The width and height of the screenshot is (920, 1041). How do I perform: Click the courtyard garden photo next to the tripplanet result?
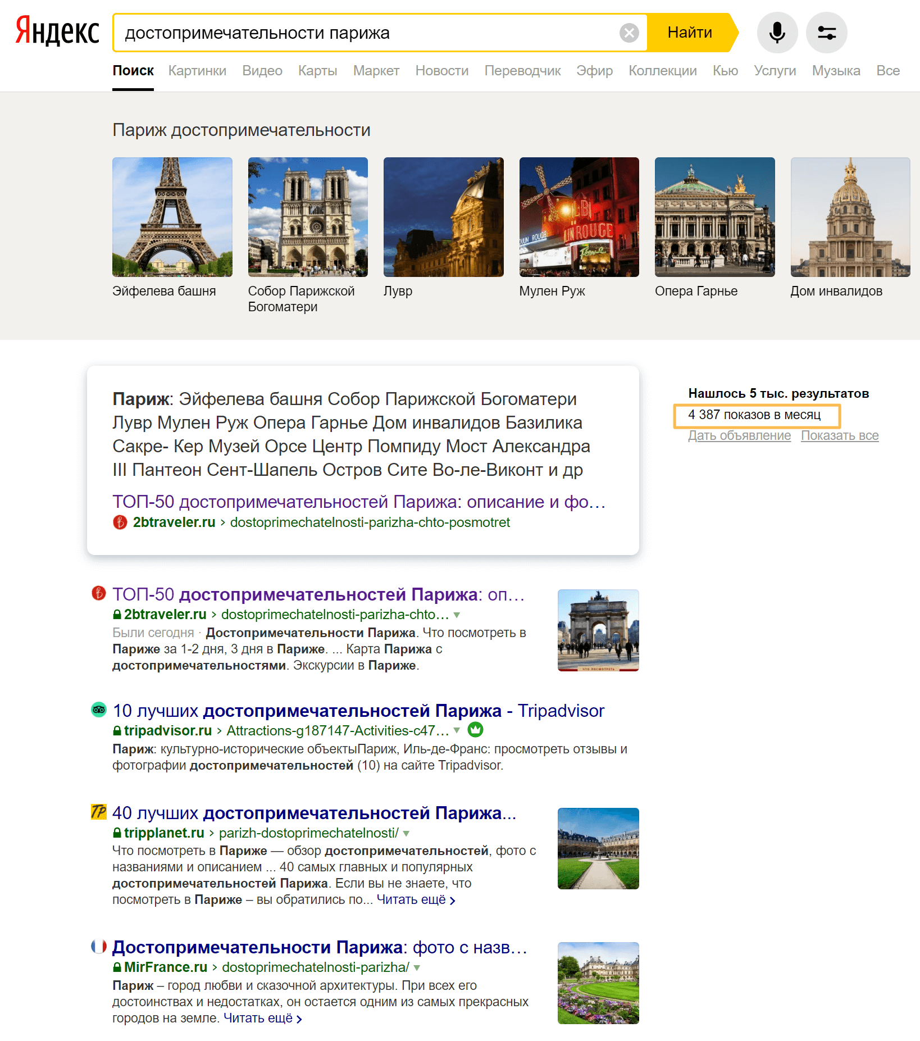click(598, 848)
